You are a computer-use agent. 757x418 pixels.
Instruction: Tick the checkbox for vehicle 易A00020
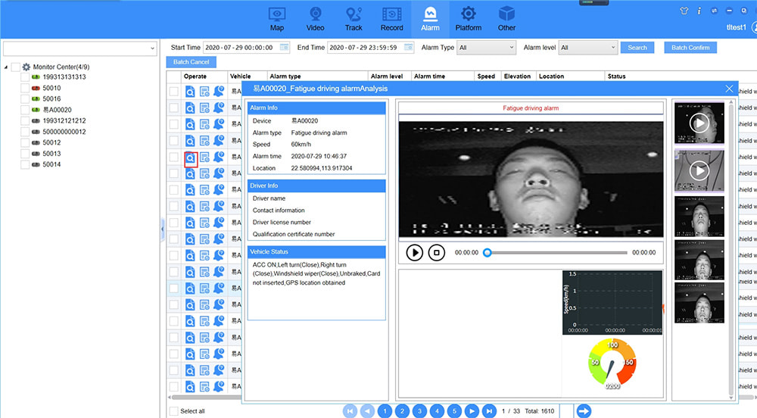point(25,110)
